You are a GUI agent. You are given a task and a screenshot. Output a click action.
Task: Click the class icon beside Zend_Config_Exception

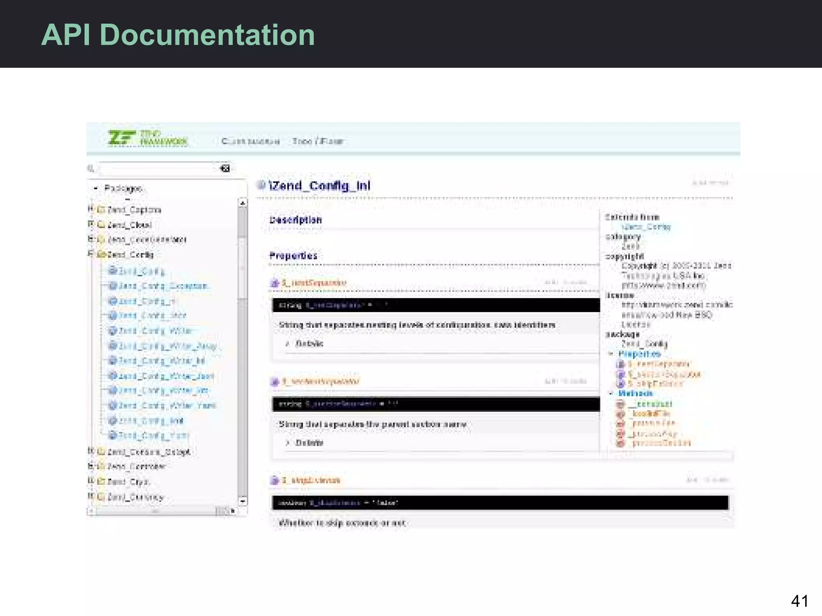point(113,286)
